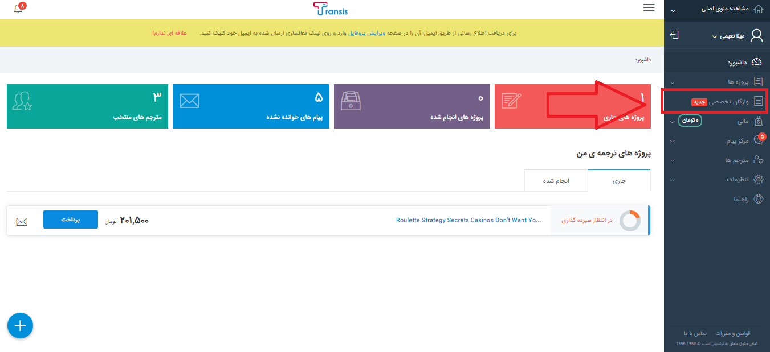
Task: Click the جدید badge next to واژگان تخصصی
Action: (x=699, y=102)
